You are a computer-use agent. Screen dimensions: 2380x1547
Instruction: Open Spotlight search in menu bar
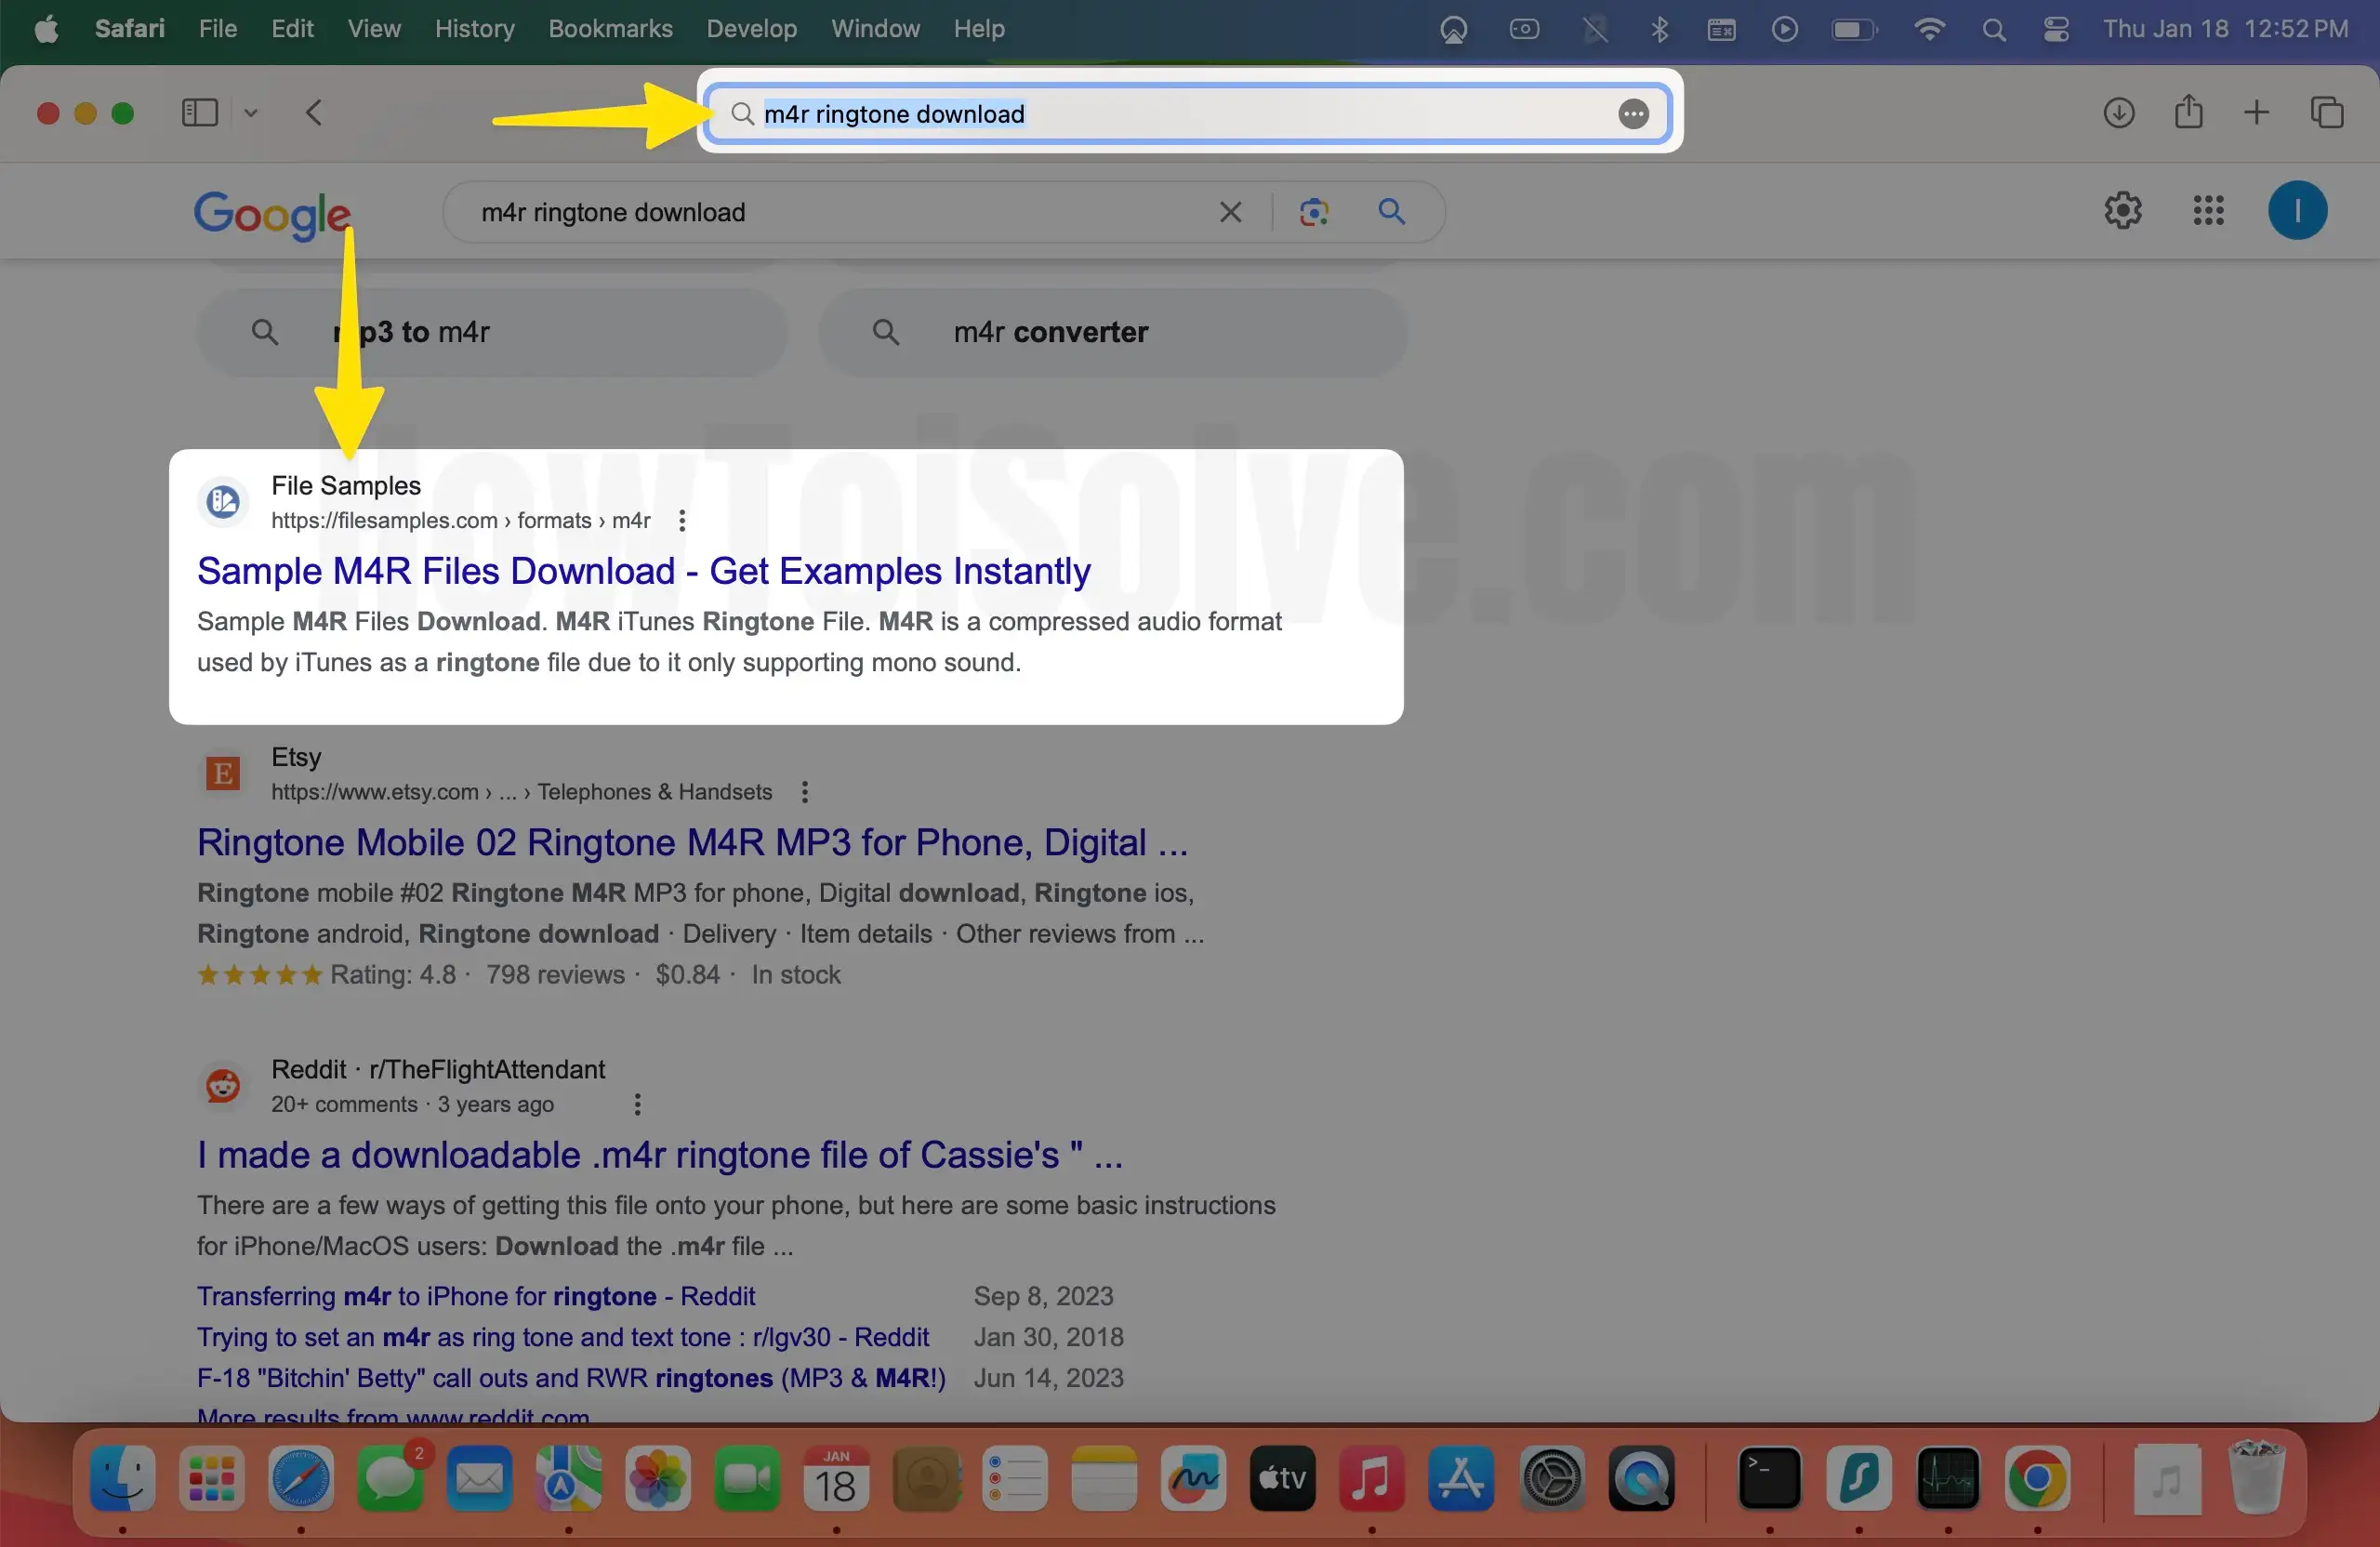click(x=1993, y=30)
